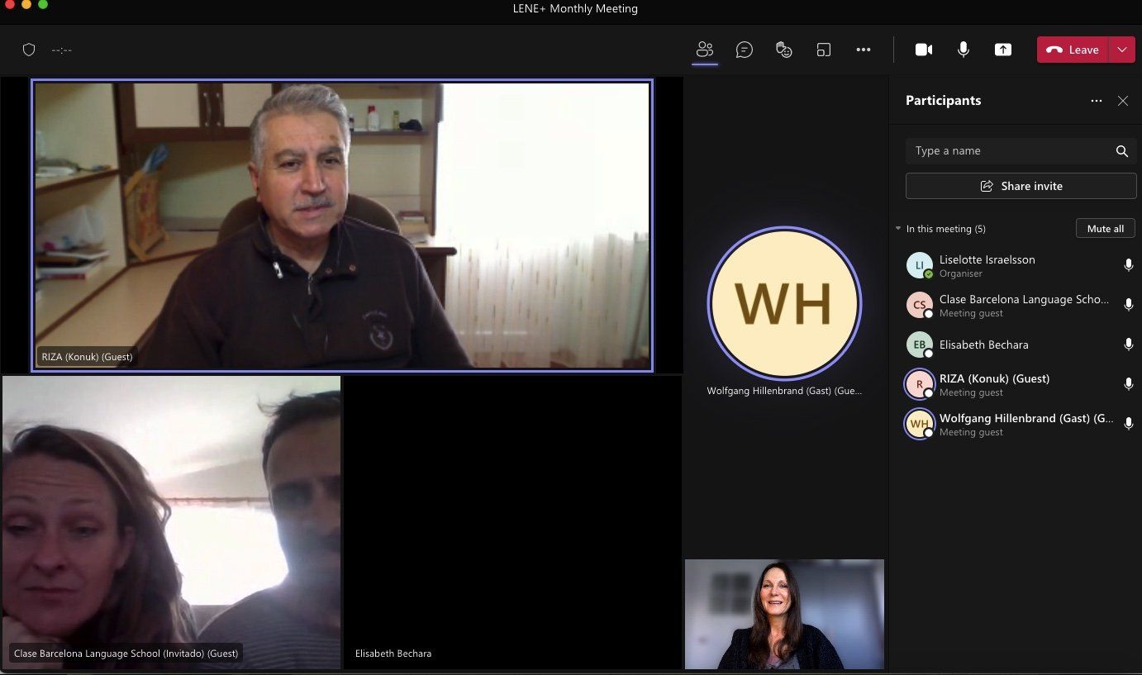Collapse the In this meeting (5) section
This screenshot has width=1142, height=675.
(x=898, y=229)
